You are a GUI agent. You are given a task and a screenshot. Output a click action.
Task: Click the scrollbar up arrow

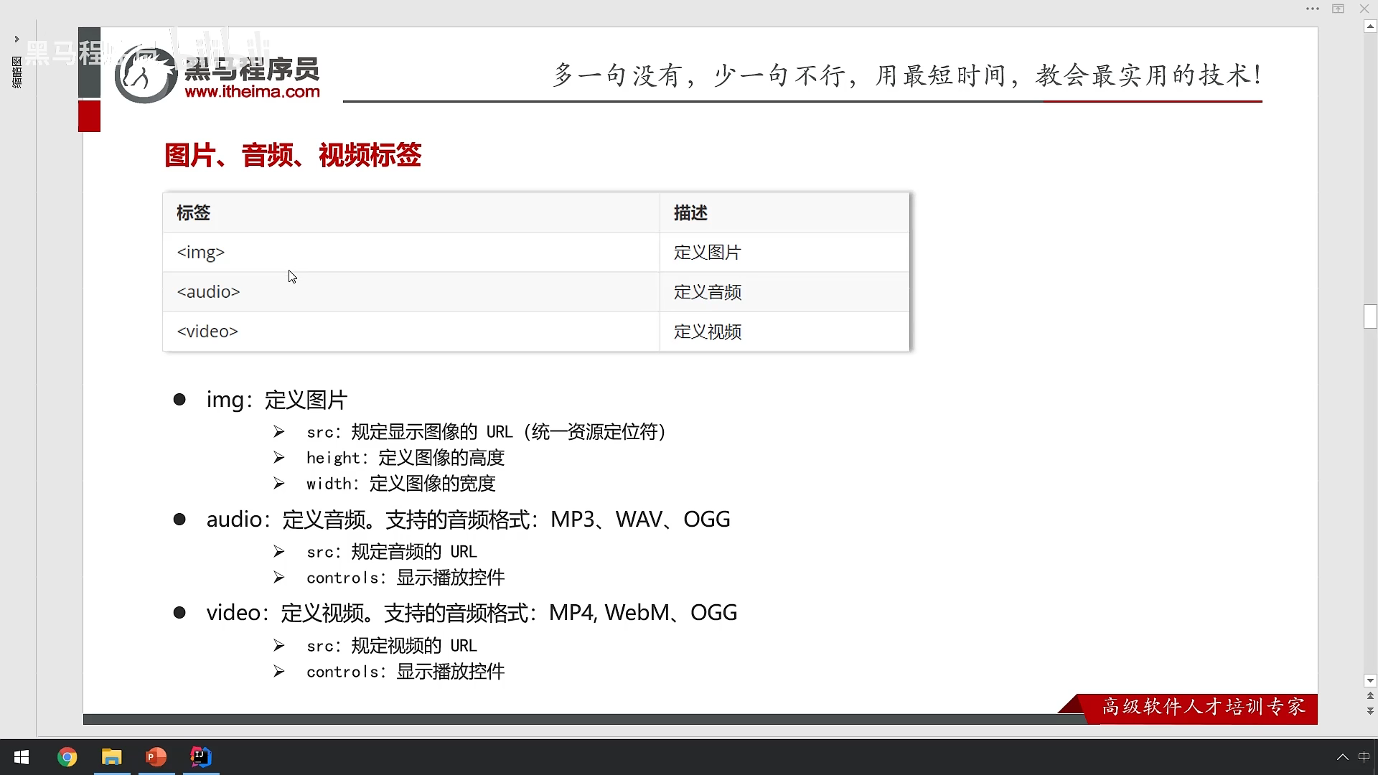(x=1370, y=27)
